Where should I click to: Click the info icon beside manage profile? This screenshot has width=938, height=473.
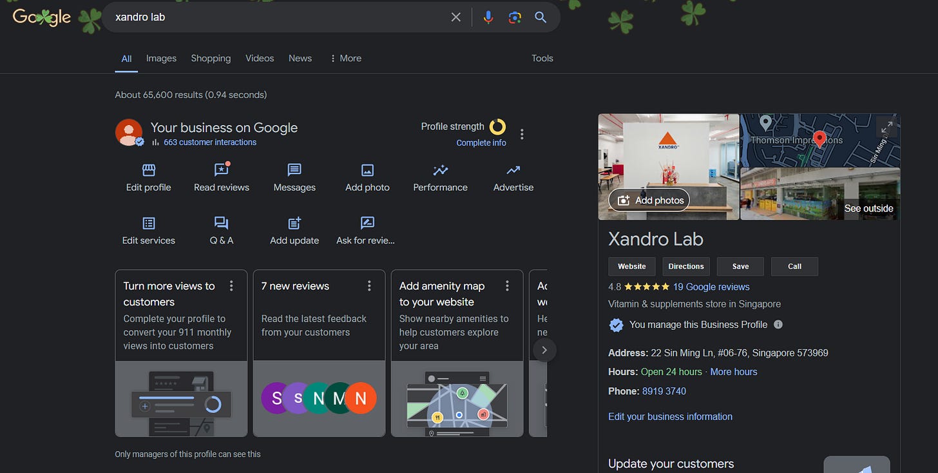tap(778, 324)
